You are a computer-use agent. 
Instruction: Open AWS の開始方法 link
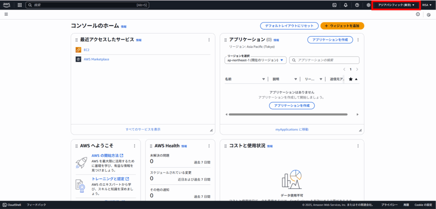pos(107,155)
